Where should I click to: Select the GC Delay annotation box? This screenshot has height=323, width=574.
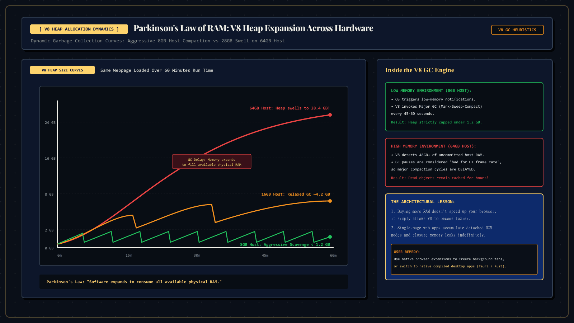(x=212, y=161)
